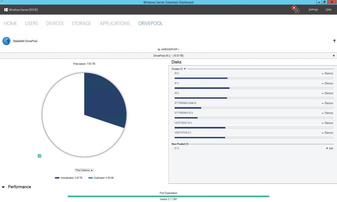Viewport: 337px width, 202px height.
Task: Click the Pool Organization progress bar
Action: click(168, 196)
